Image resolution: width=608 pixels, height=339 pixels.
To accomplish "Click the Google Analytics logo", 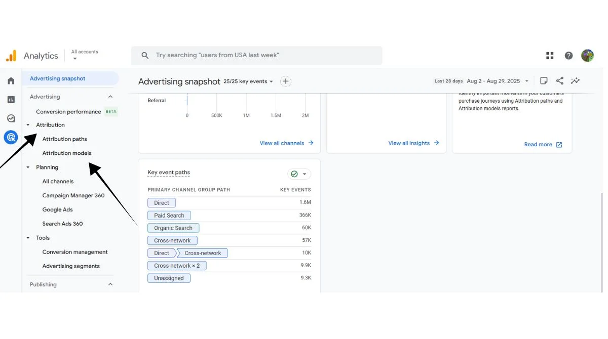I will [x=11, y=56].
